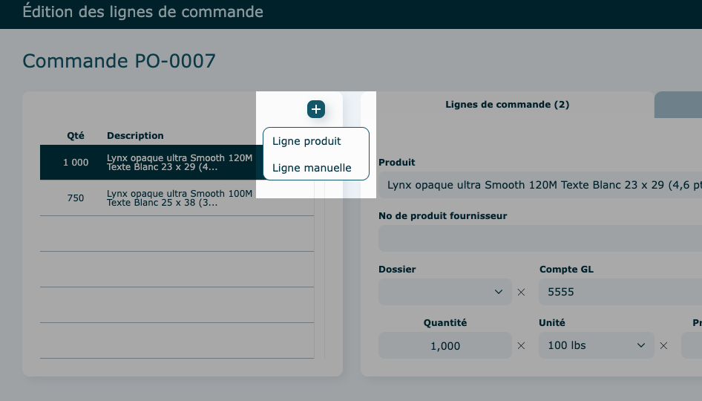This screenshot has width=702, height=401.
Task: Reset the Unité selection using its X icon
Action: pyautogui.click(x=663, y=345)
